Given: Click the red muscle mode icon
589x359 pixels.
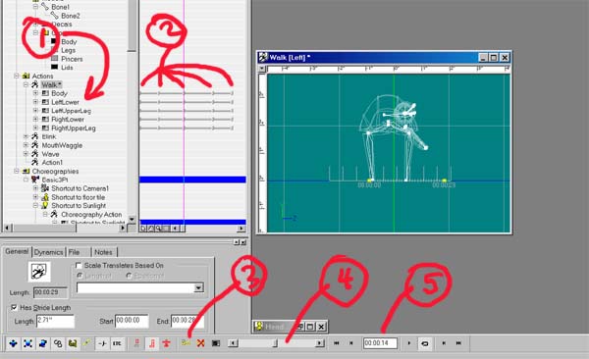Looking at the screenshot, I should pos(152,343).
